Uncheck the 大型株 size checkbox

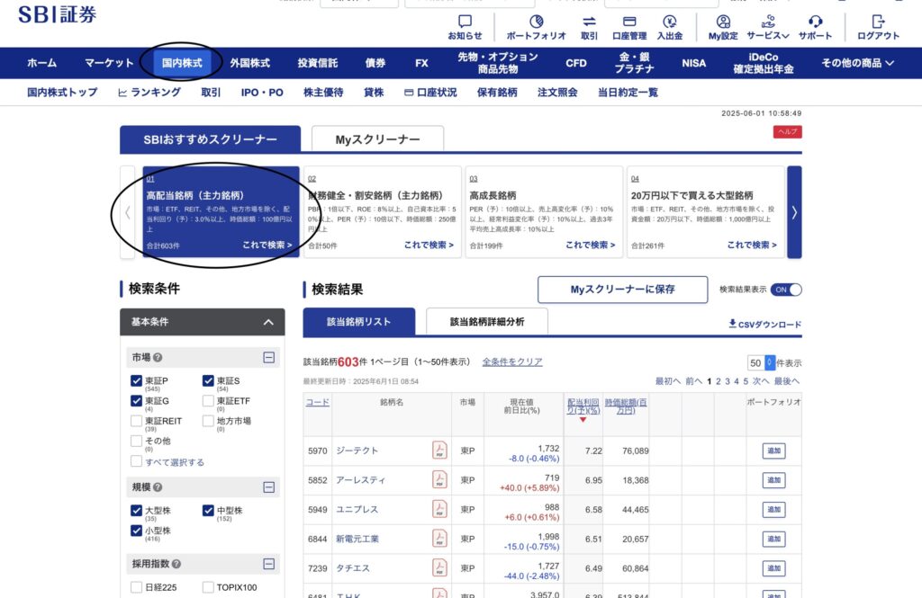point(137,511)
